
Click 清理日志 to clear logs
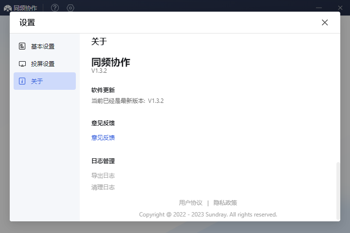(x=103, y=187)
